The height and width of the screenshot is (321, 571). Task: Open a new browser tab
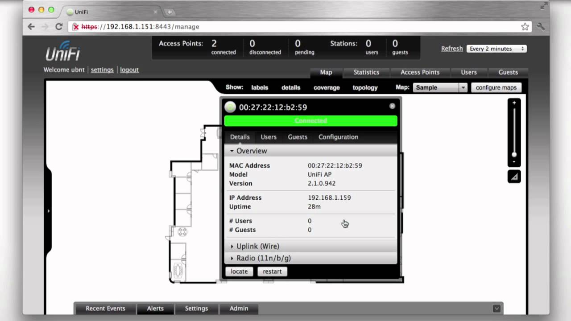[x=170, y=12]
